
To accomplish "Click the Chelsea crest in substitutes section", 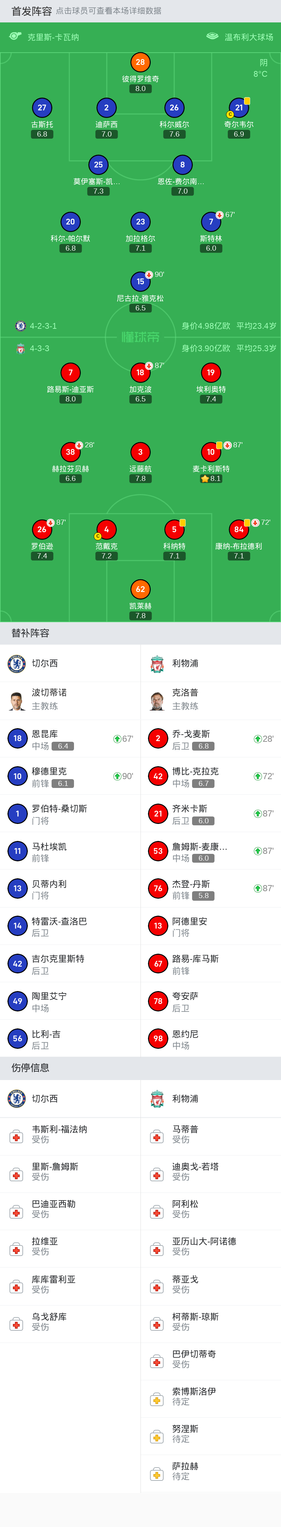I will (x=17, y=663).
